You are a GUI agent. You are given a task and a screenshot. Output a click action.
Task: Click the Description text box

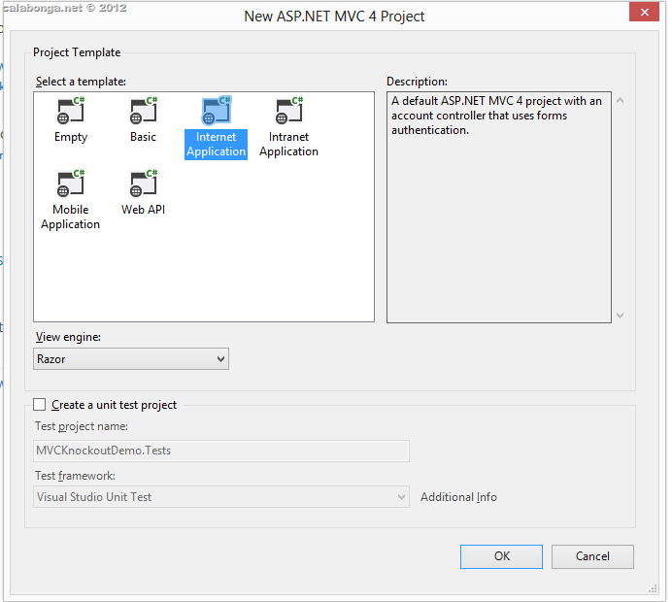coord(499,207)
